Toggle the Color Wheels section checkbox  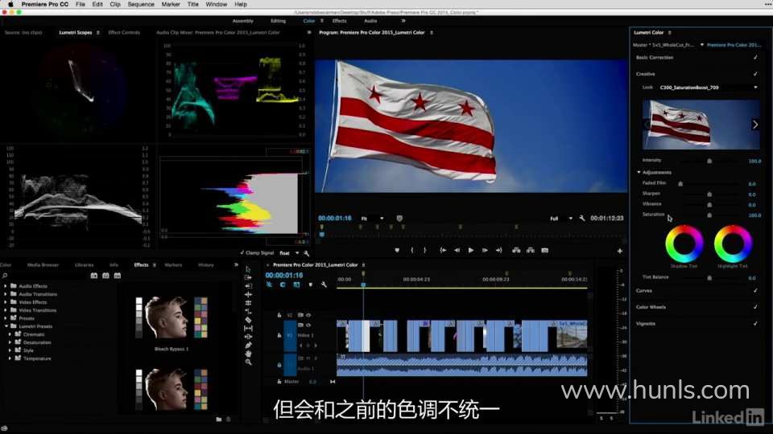pos(755,307)
